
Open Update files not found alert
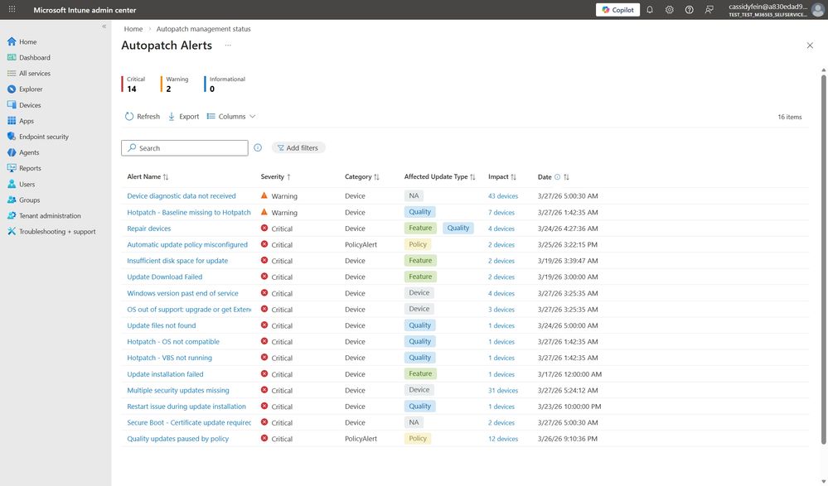[x=161, y=325]
